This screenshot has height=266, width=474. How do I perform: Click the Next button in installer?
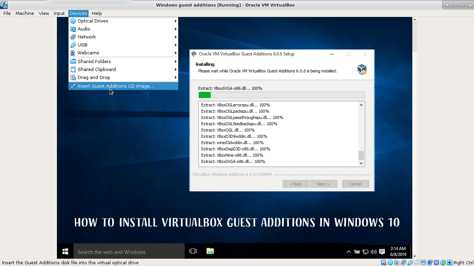[x=323, y=184]
